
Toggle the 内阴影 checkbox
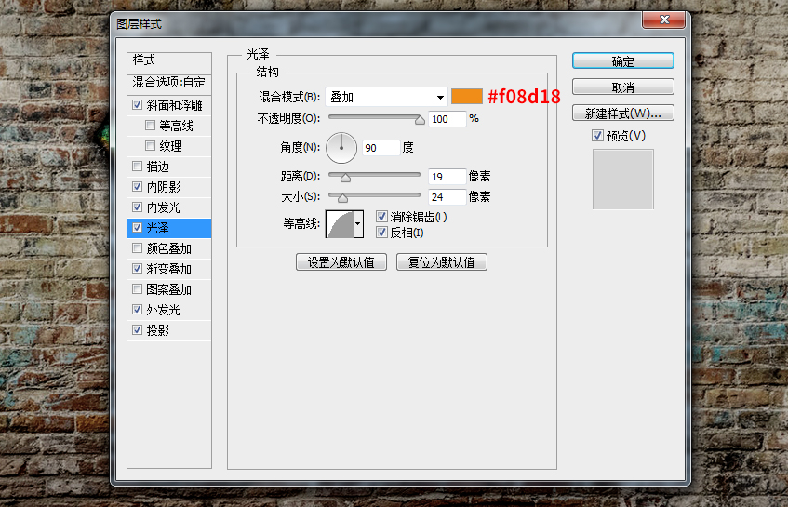click(x=137, y=187)
